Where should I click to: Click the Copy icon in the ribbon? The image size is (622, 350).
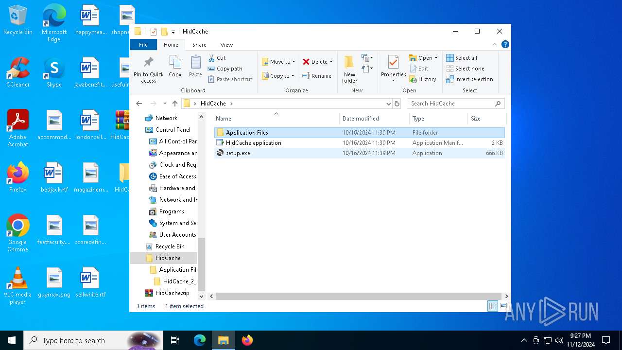pyautogui.click(x=175, y=67)
